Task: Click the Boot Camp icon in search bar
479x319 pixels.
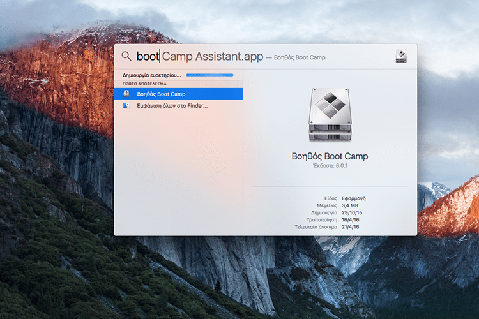Action: [x=401, y=56]
